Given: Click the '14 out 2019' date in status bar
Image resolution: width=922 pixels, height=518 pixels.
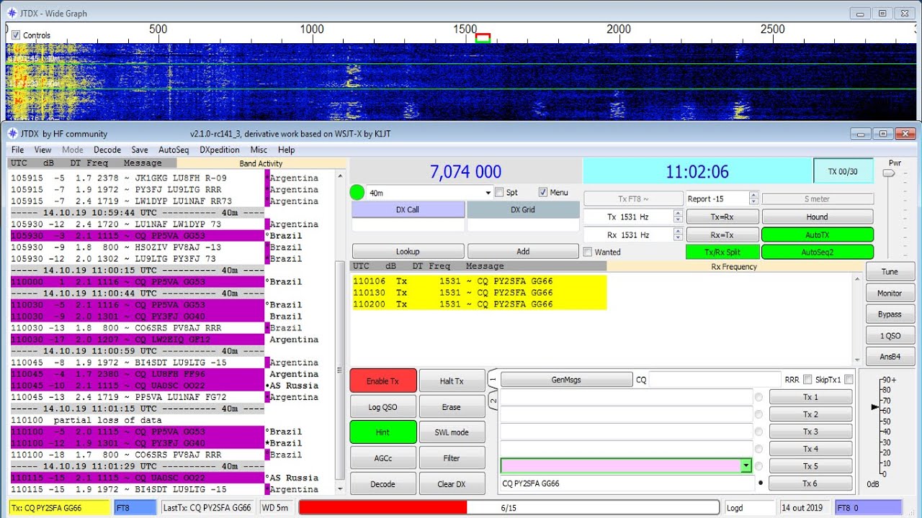Looking at the screenshot, I should click(802, 508).
